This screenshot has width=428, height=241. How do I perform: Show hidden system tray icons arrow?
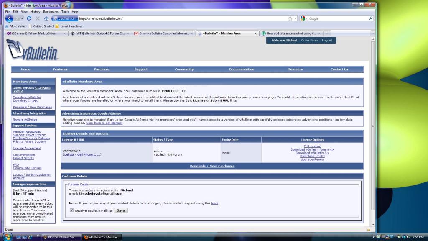coord(373,237)
